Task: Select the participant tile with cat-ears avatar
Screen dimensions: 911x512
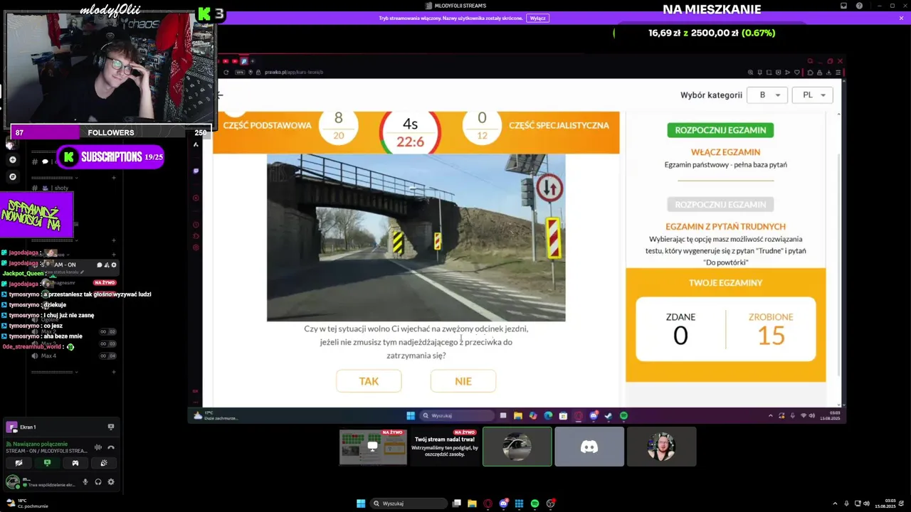Action: (661, 447)
